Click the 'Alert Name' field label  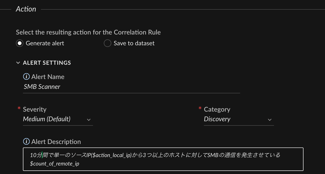pyautogui.click(x=48, y=77)
